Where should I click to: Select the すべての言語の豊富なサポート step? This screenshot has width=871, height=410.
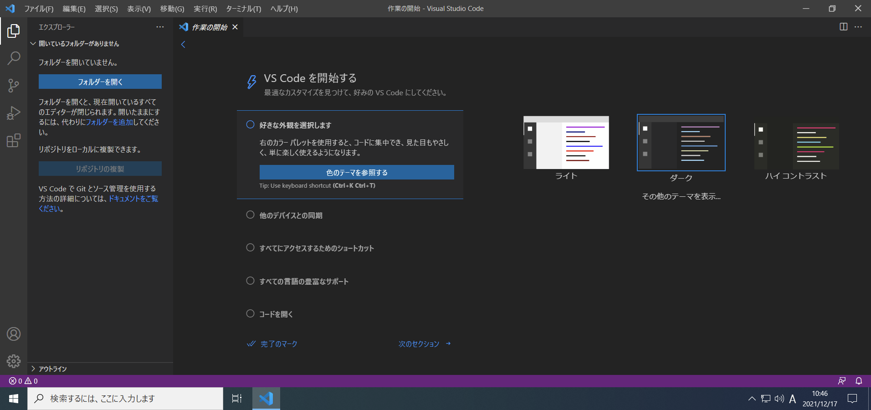coord(303,281)
